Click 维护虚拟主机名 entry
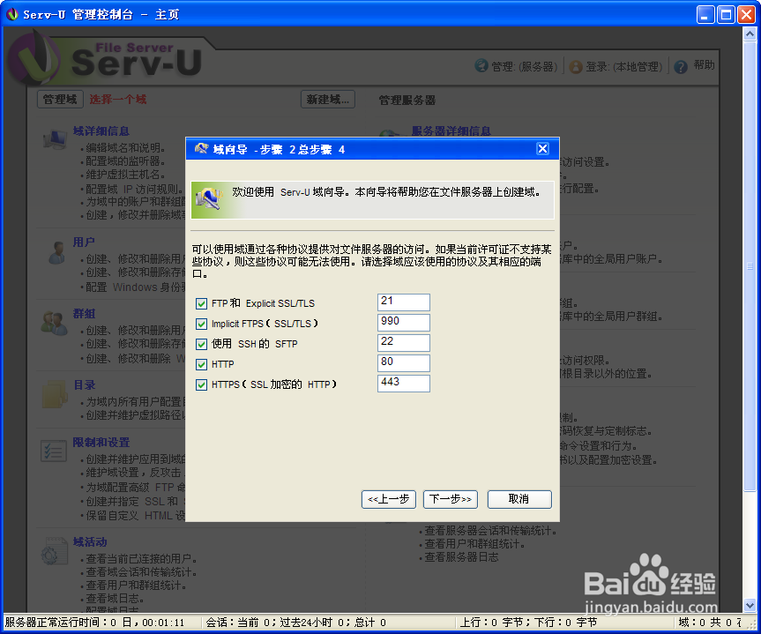 pos(126,175)
